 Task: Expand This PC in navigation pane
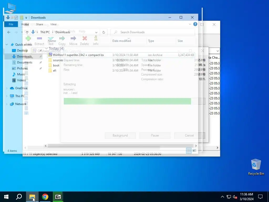pos(7,96)
